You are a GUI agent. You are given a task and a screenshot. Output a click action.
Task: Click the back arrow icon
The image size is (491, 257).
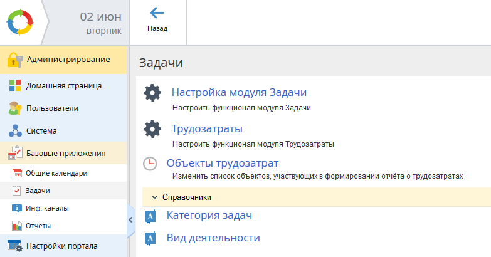[x=157, y=14]
